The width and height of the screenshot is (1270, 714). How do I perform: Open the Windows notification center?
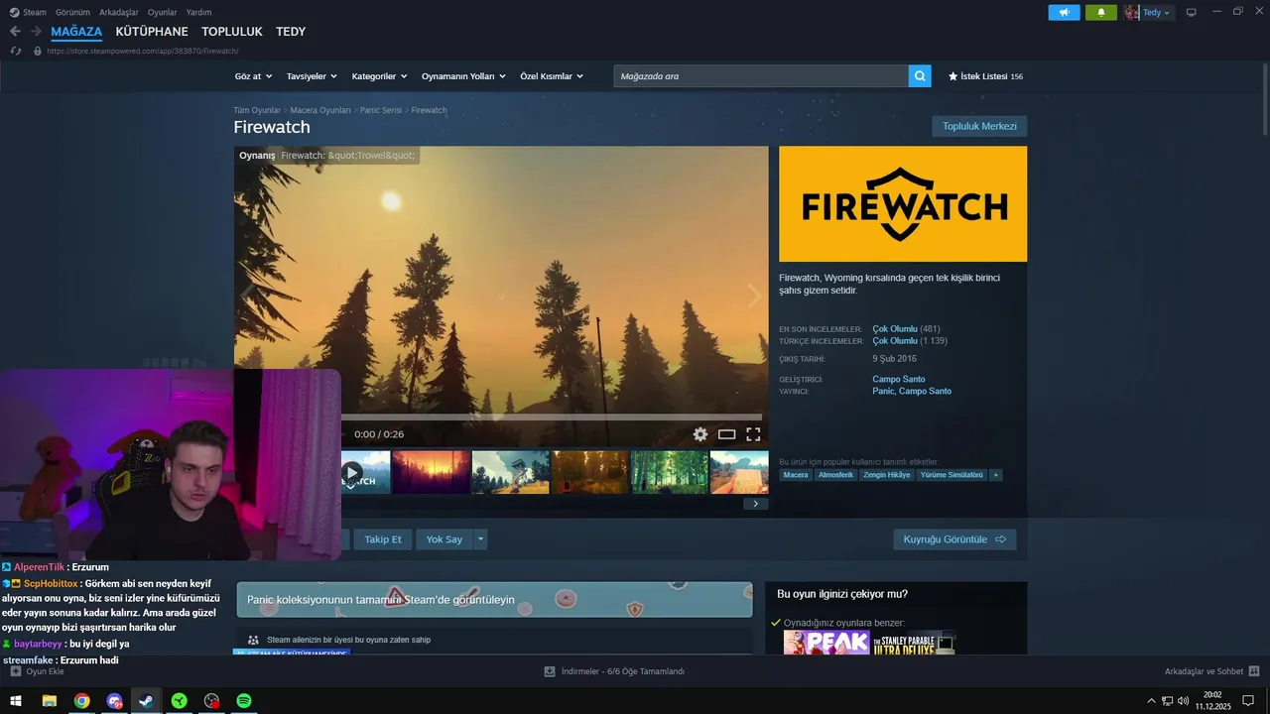tap(1248, 701)
